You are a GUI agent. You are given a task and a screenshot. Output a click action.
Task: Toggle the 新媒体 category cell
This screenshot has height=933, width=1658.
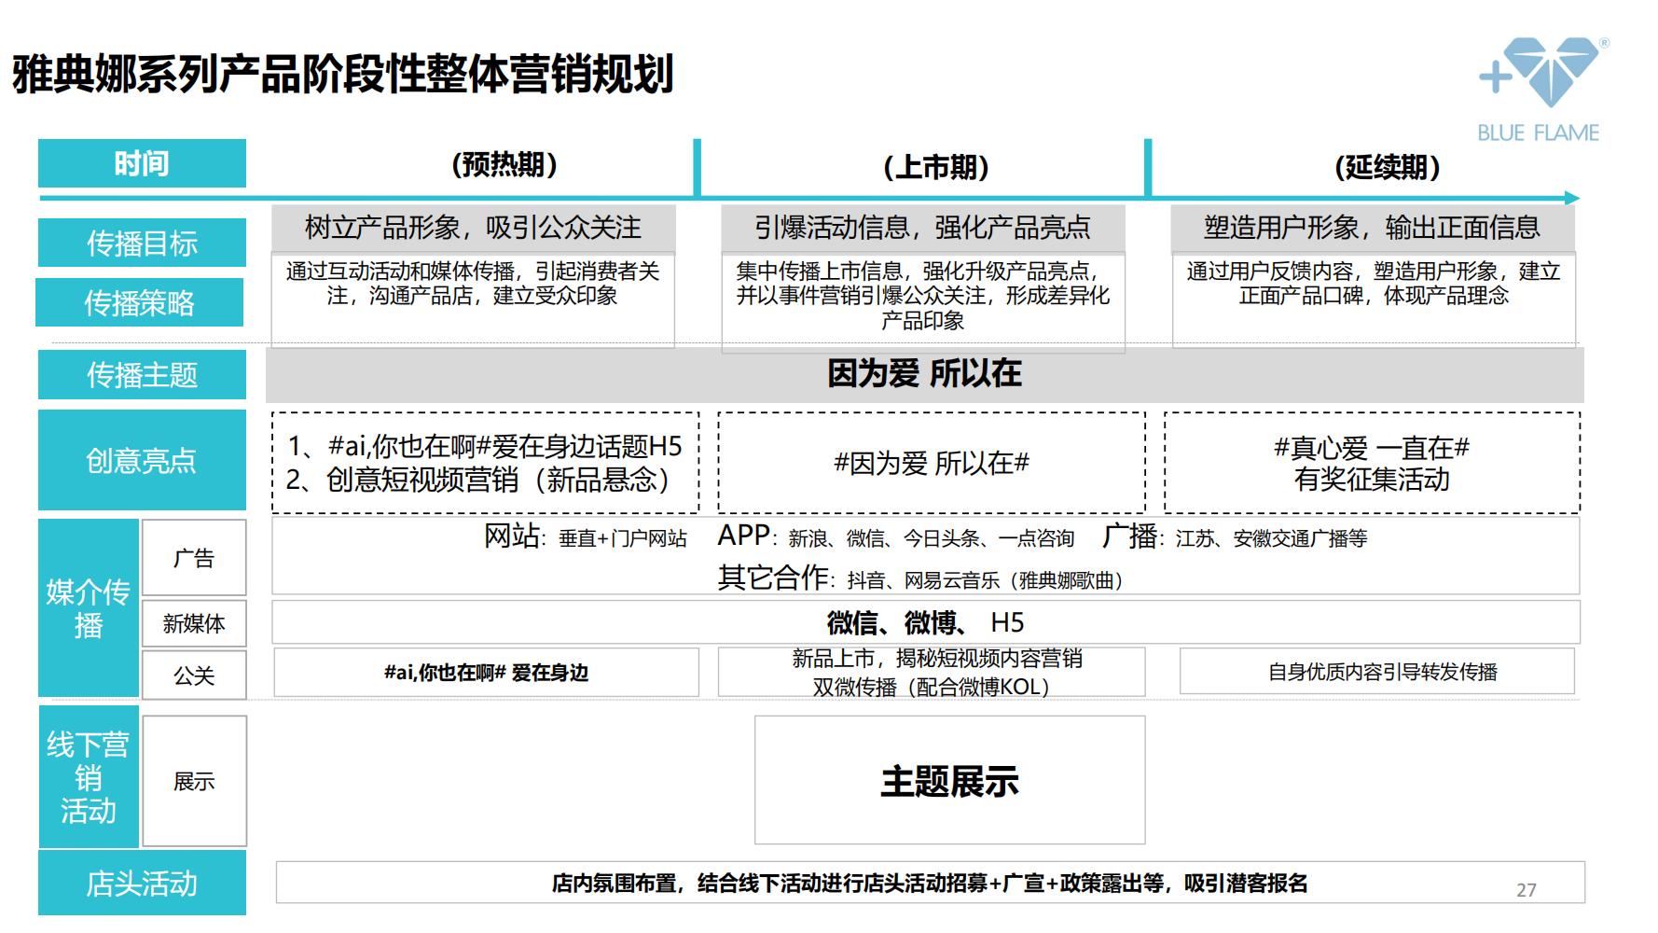(x=193, y=625)
